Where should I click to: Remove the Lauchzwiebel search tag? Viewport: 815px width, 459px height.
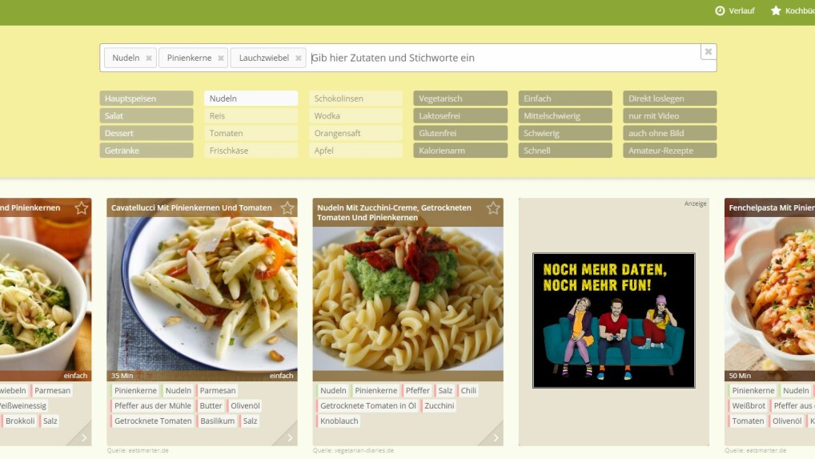click(x=299, y=58)
